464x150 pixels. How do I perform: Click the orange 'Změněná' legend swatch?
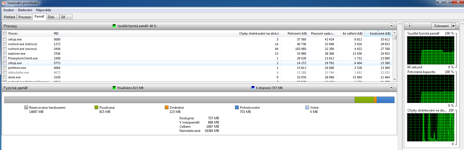(167, 107)
